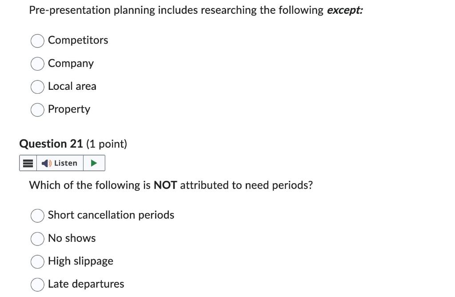Click the answer text 'High slippage'
The width and height of the screenshot is (455, 297).
tap(80, 261)
